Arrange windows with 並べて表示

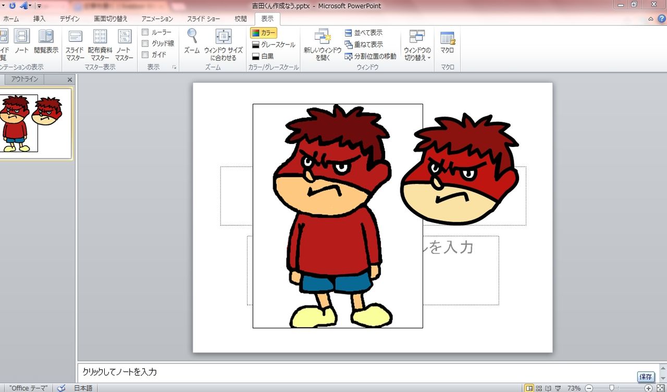click(364, 33)
